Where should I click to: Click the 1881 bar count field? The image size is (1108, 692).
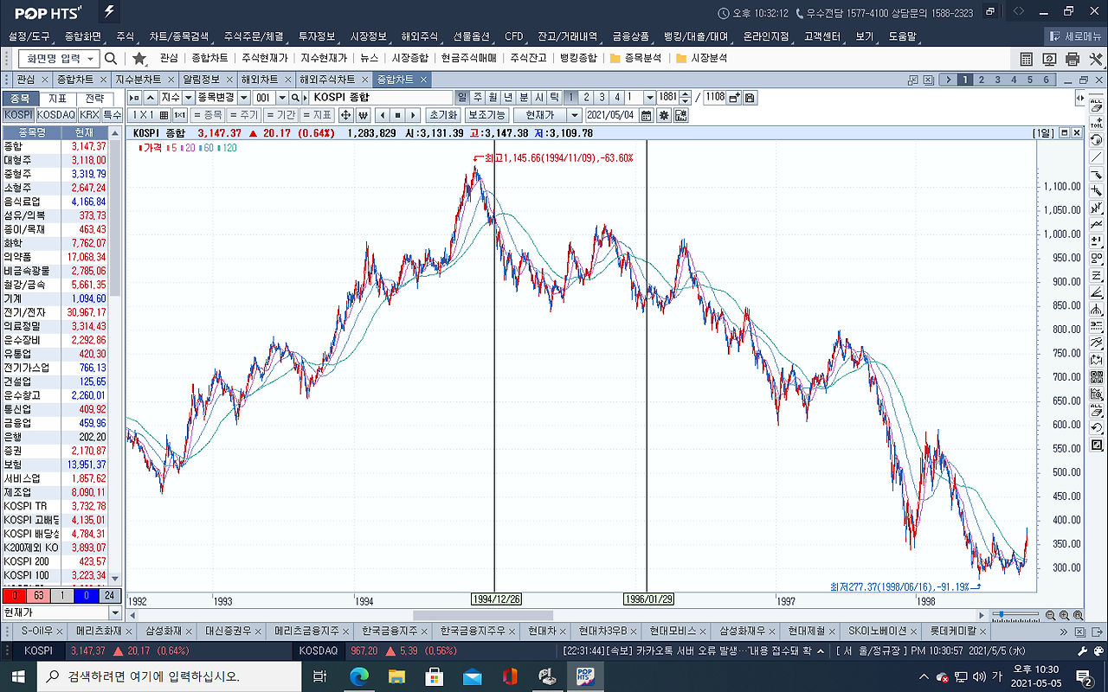pyautogui.click(x=667, y=98)
